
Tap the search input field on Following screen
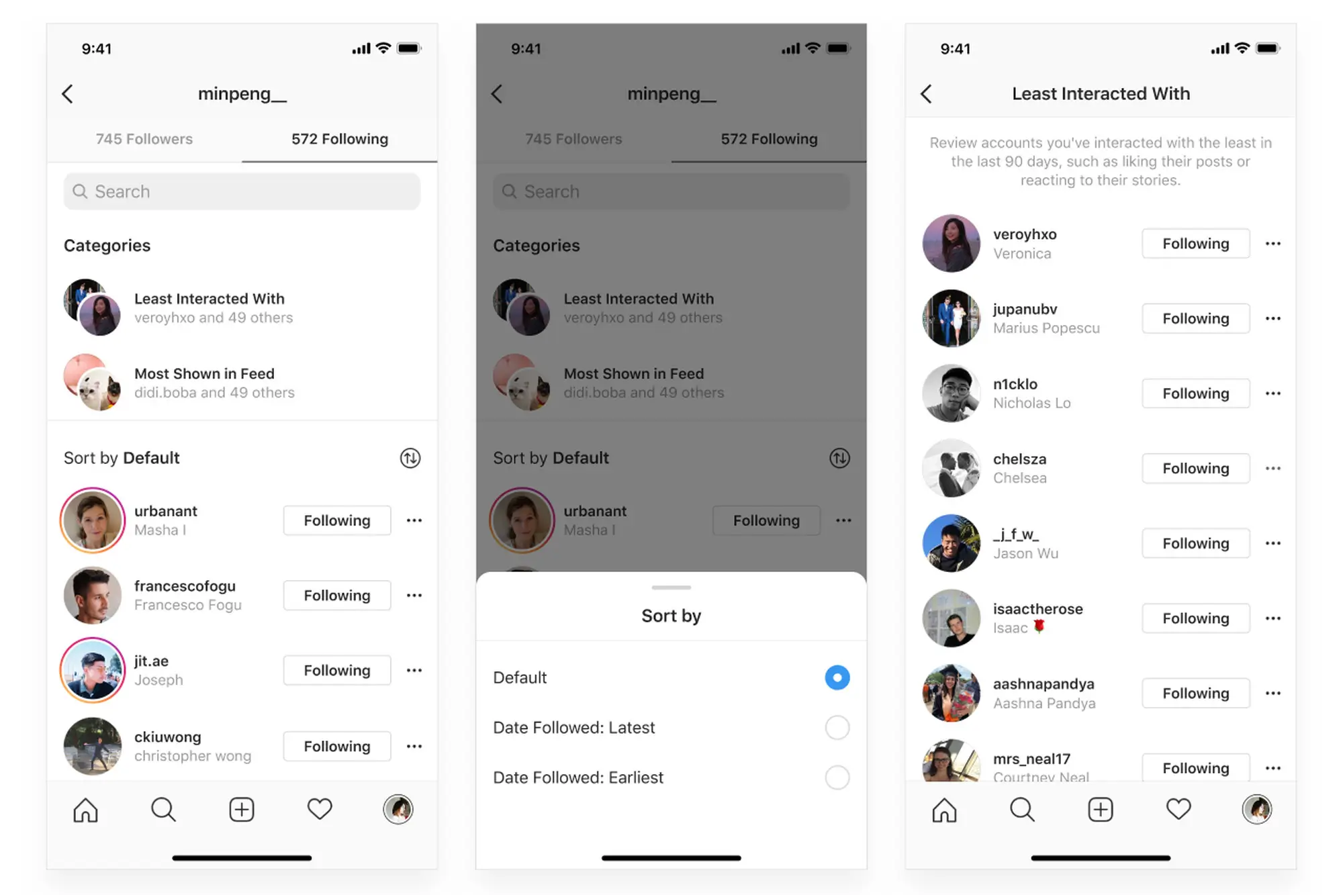pos(244,190)
